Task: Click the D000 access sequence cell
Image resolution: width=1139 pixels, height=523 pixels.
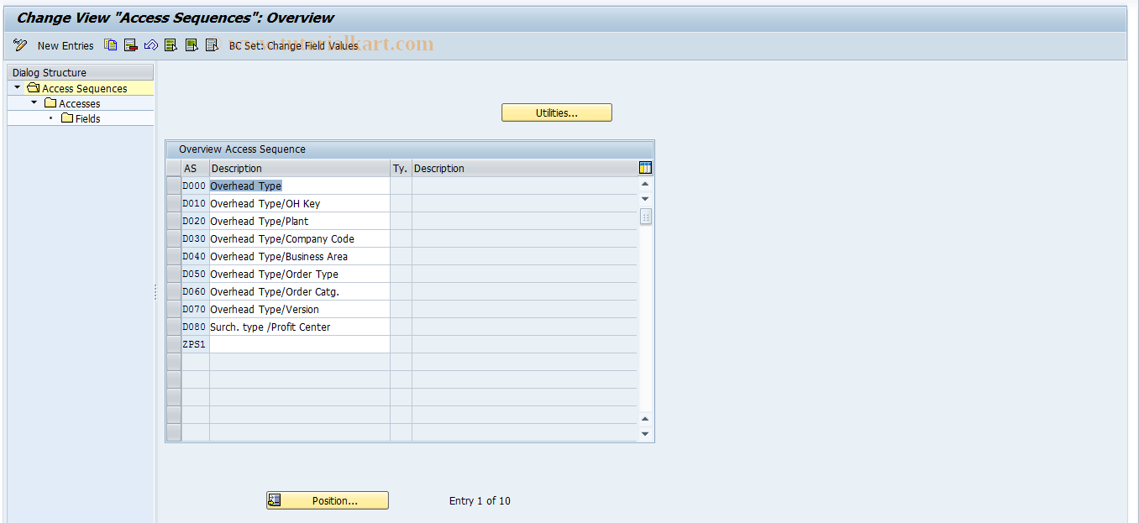Action: point(195,186)
